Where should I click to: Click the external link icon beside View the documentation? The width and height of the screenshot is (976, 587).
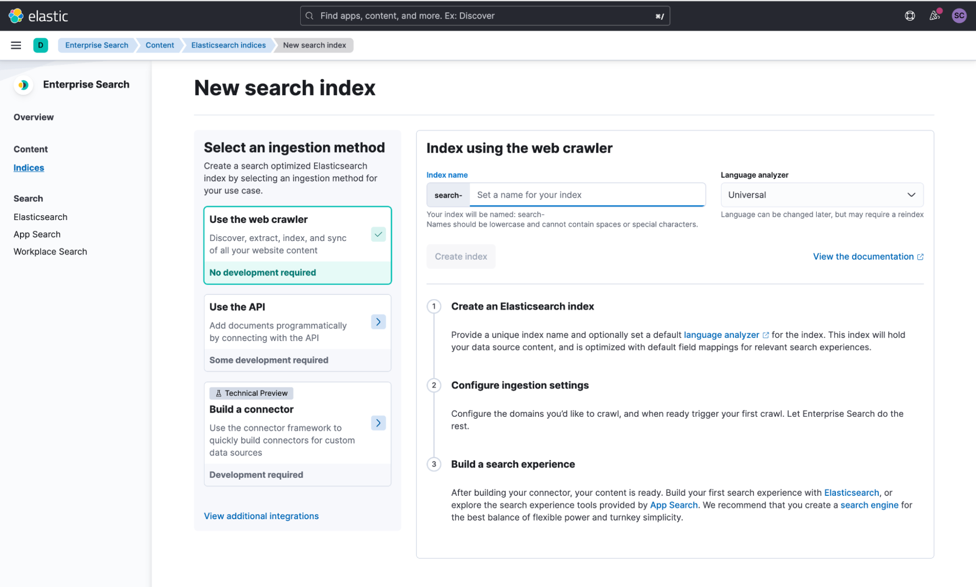[x=920, y=257]
